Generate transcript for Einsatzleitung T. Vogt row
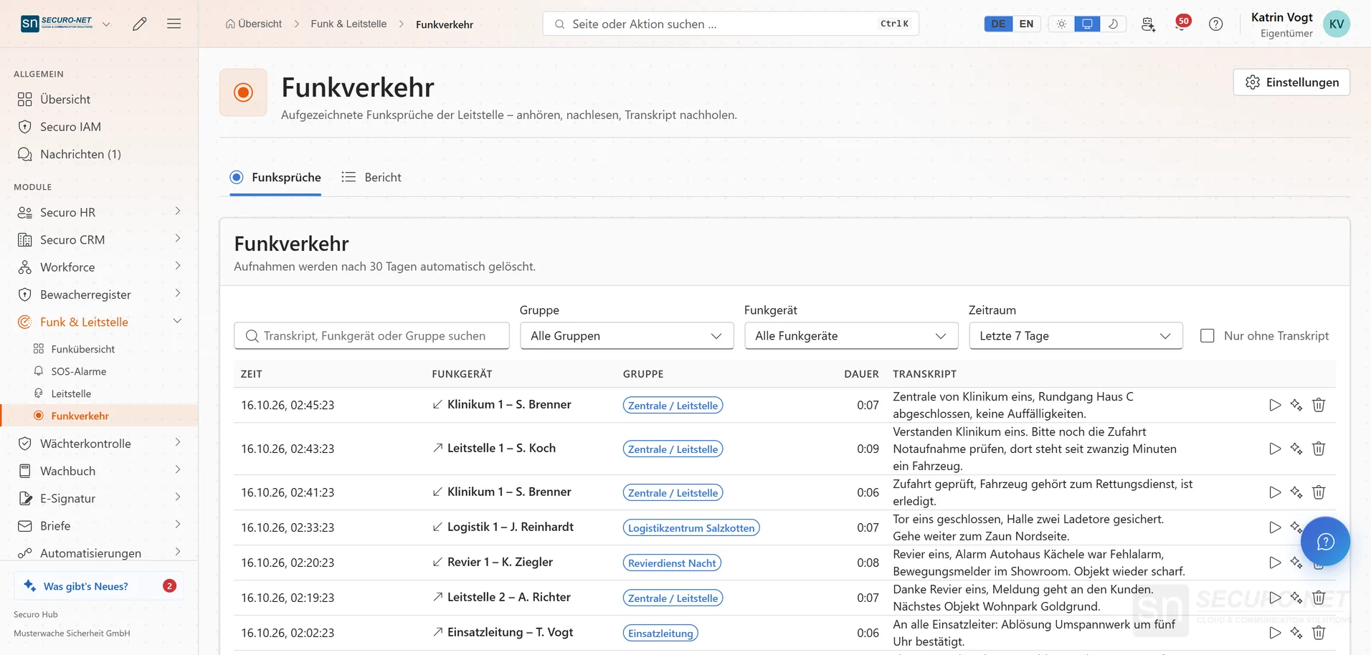This screenshot has width=1371, height=655. (1296, 633)
